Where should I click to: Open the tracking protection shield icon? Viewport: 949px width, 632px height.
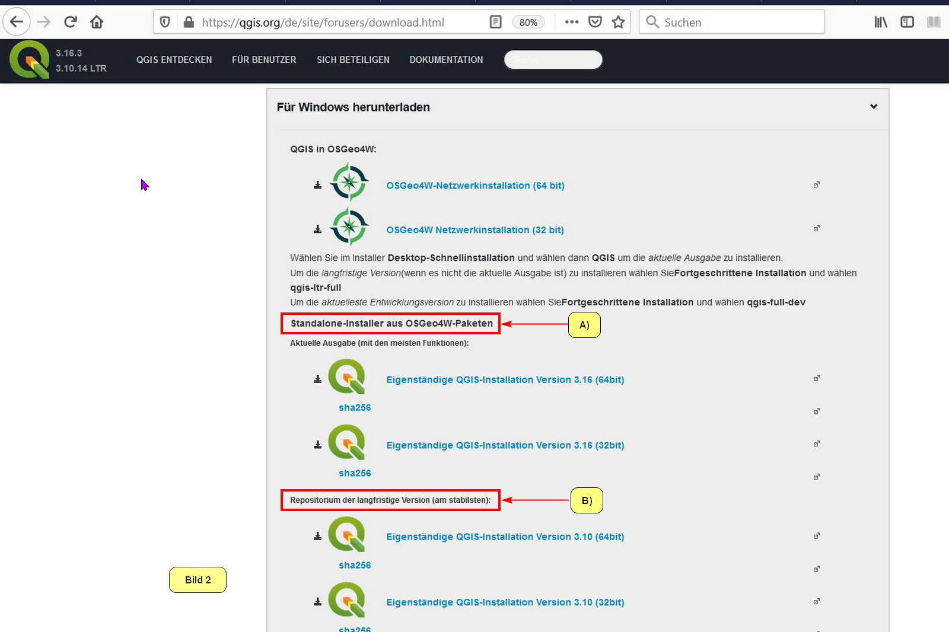click(x=165, y=23)
